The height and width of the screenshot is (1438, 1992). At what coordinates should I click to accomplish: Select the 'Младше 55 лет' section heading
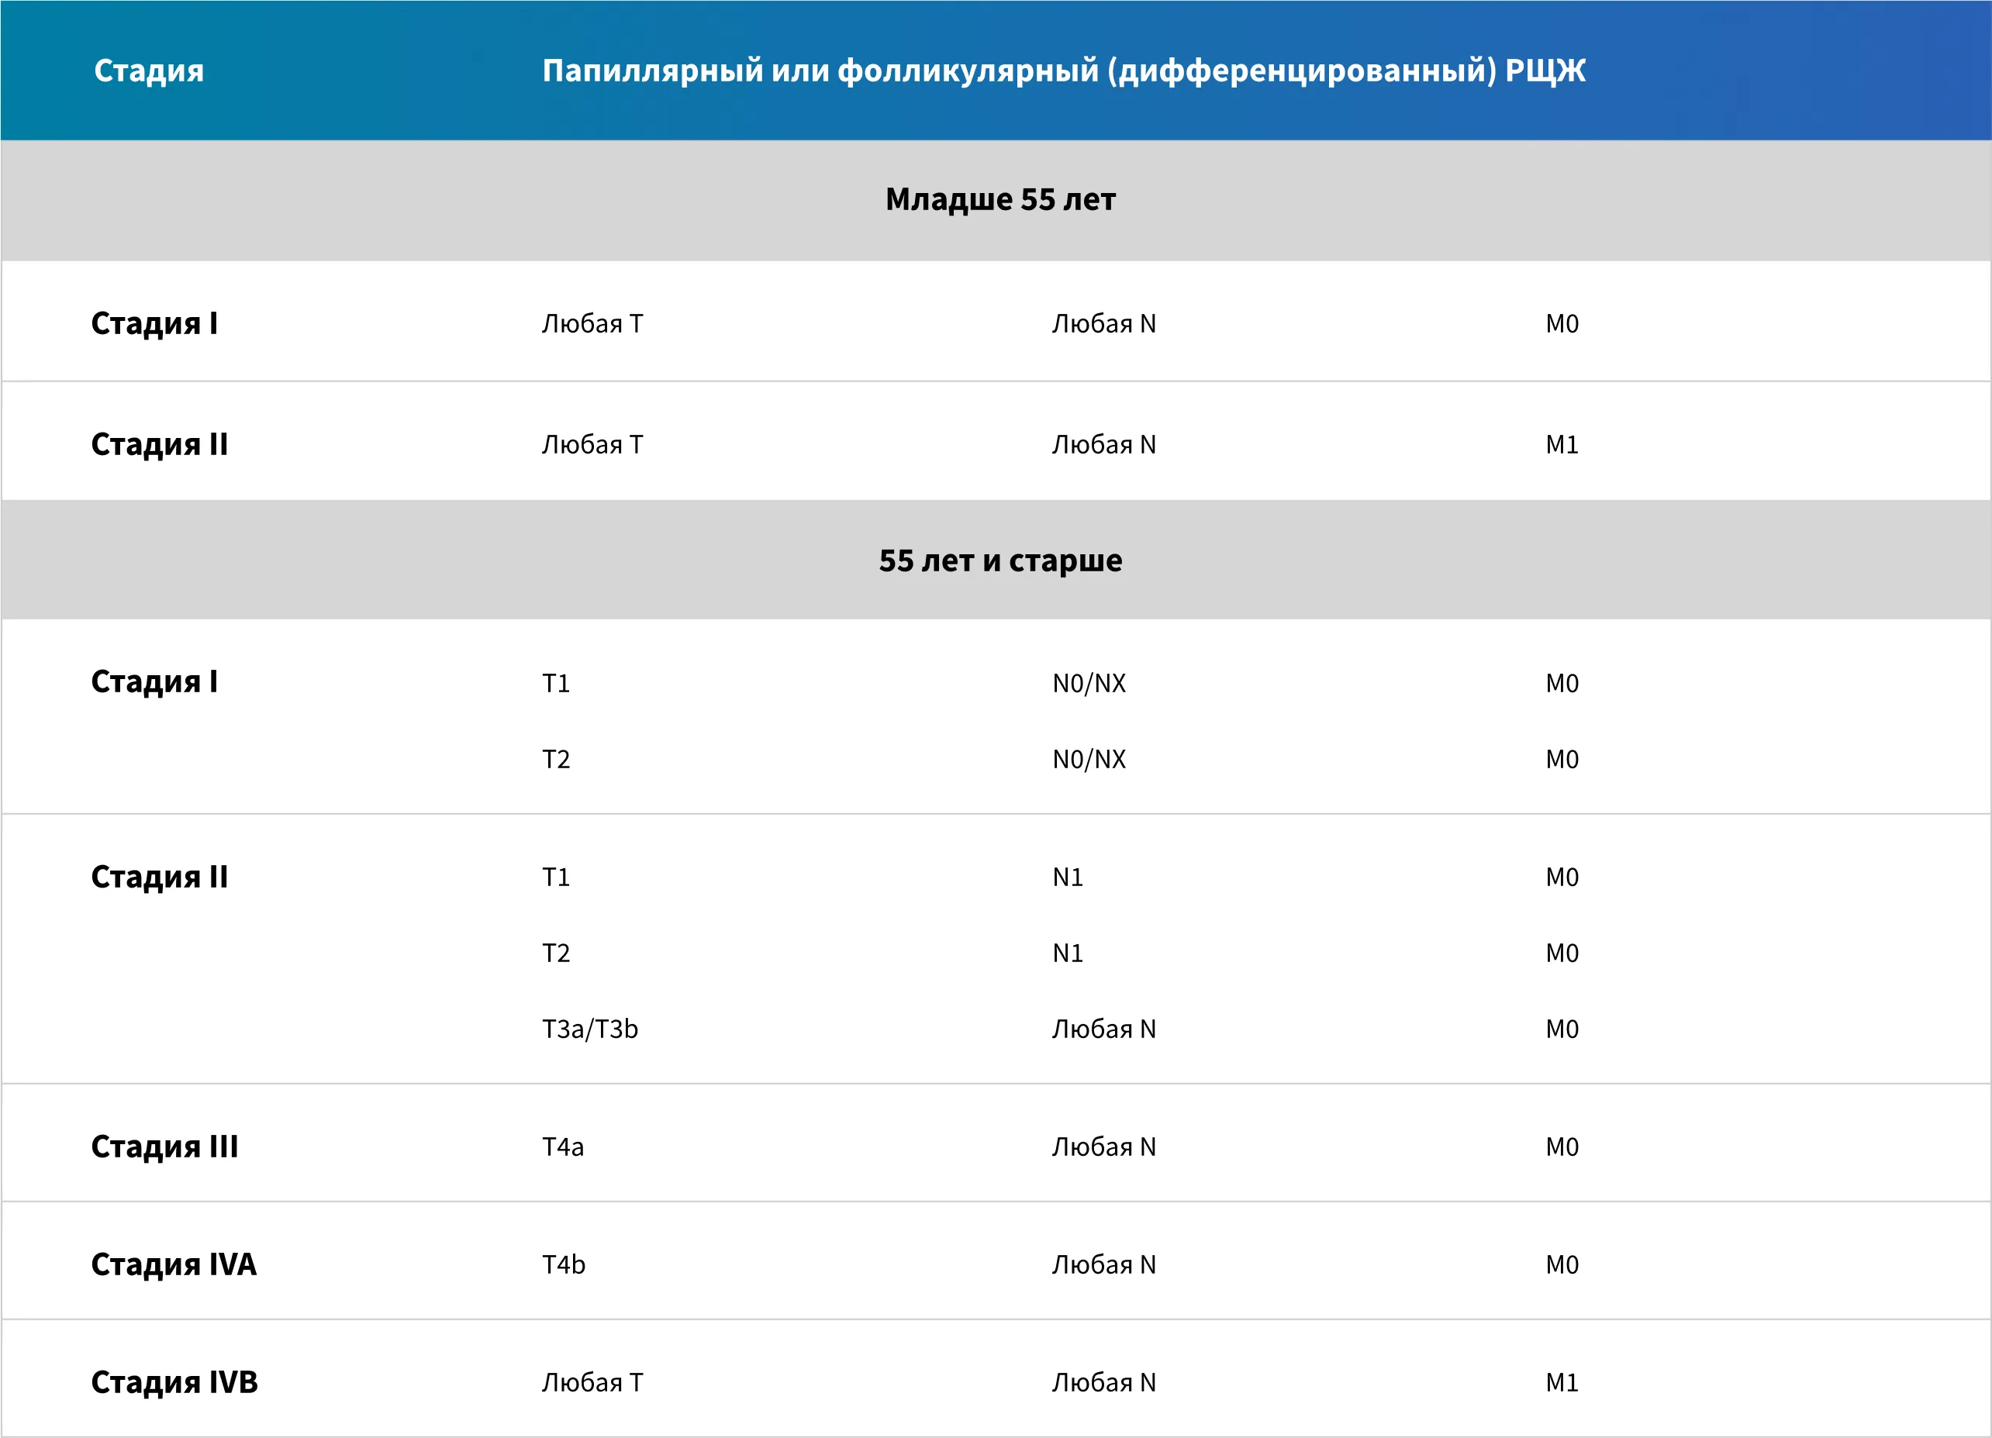[x=999, y=199]
